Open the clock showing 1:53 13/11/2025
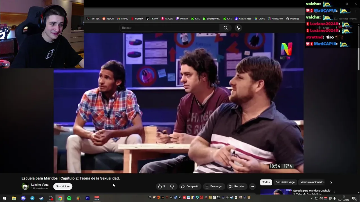360x202 pixels. click(x=343, y=198)
